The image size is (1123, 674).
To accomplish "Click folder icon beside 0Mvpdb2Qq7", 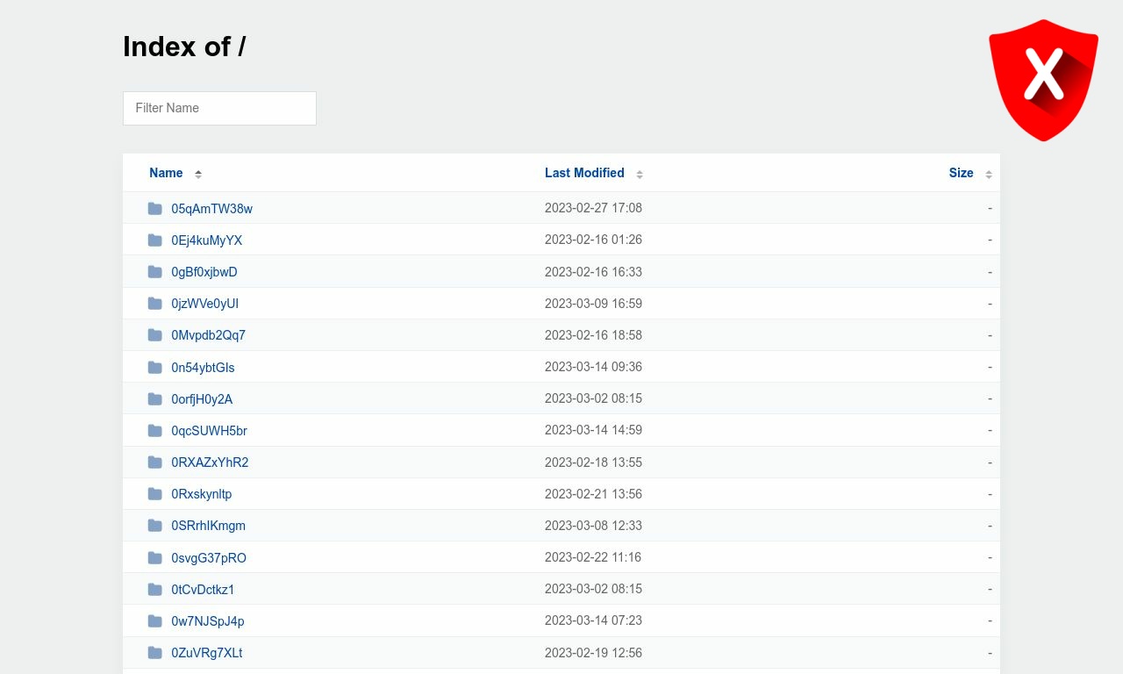I will pos(155,334).
